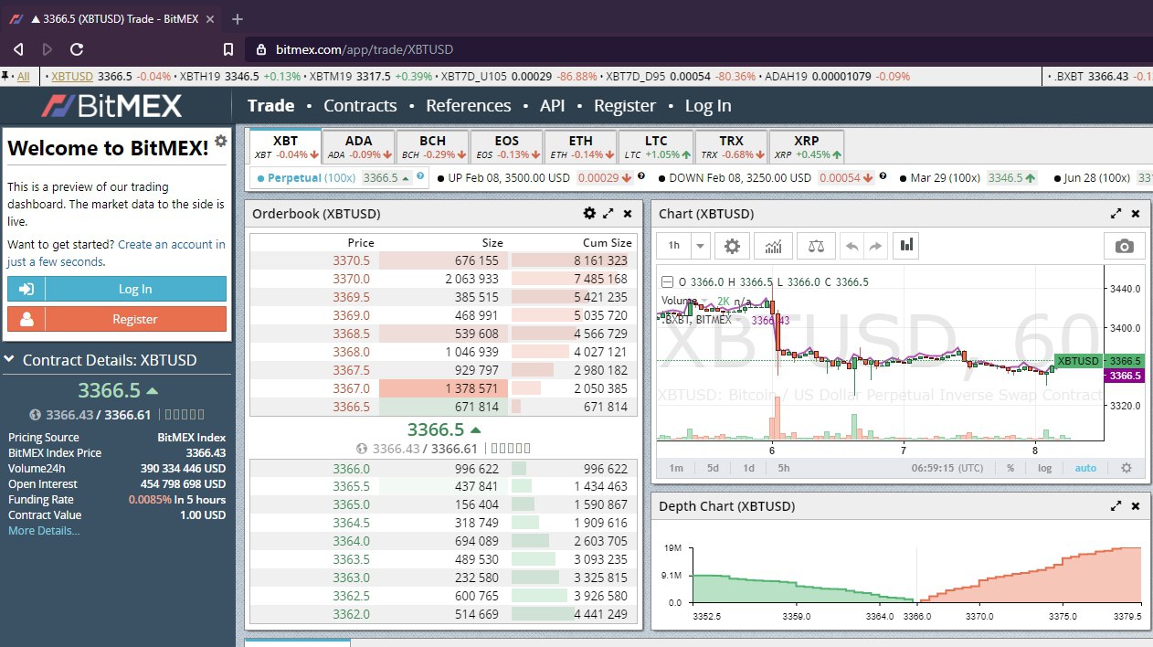Open the chart indicators menu
Image resolution: width=1153 pixels, height=647 pixels.
click(x=773, y=246)
